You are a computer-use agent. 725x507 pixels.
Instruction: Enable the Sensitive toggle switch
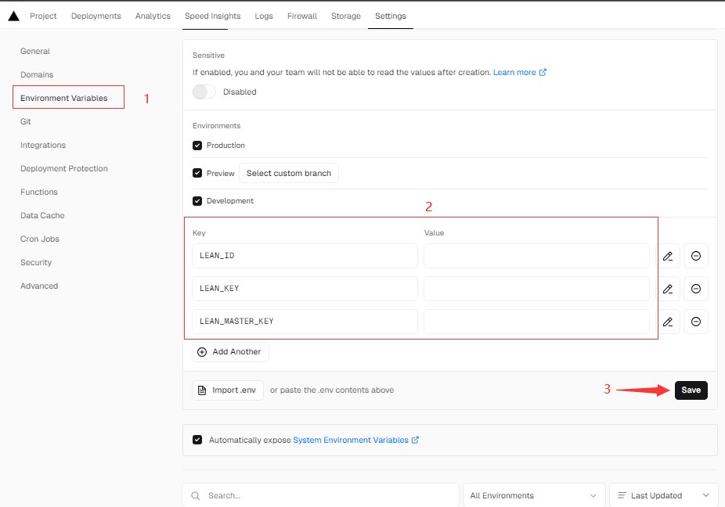(204, 92)
